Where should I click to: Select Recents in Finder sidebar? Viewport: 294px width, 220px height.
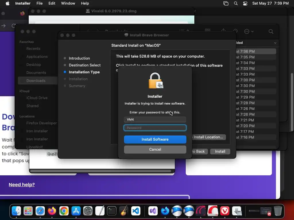click(33, 49)
